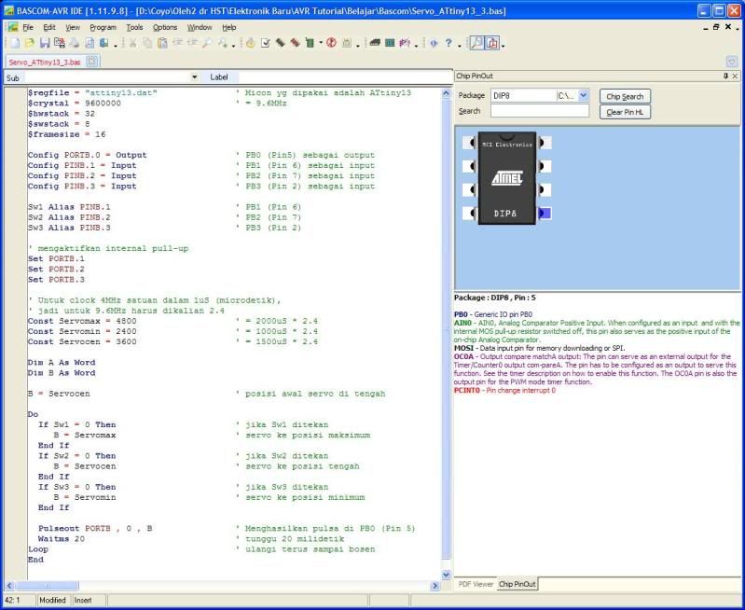Click the Atmel DIP8 chip image
Screen dimensions: 745x610
pos(507,178)
